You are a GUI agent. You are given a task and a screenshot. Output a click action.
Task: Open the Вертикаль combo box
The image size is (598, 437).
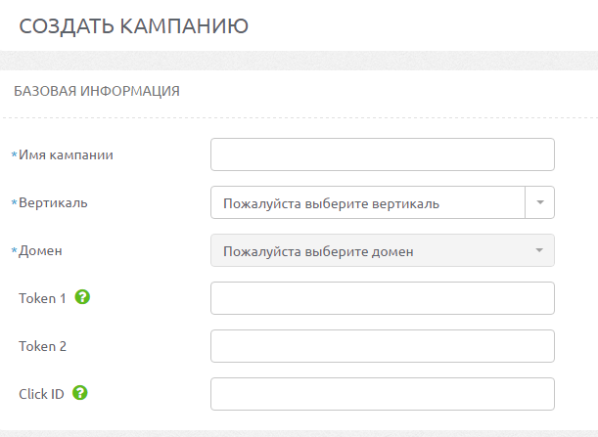(x=368, y=203)
